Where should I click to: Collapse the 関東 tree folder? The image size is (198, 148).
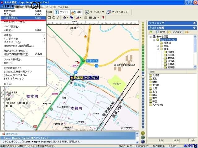[x=158, y=49]
